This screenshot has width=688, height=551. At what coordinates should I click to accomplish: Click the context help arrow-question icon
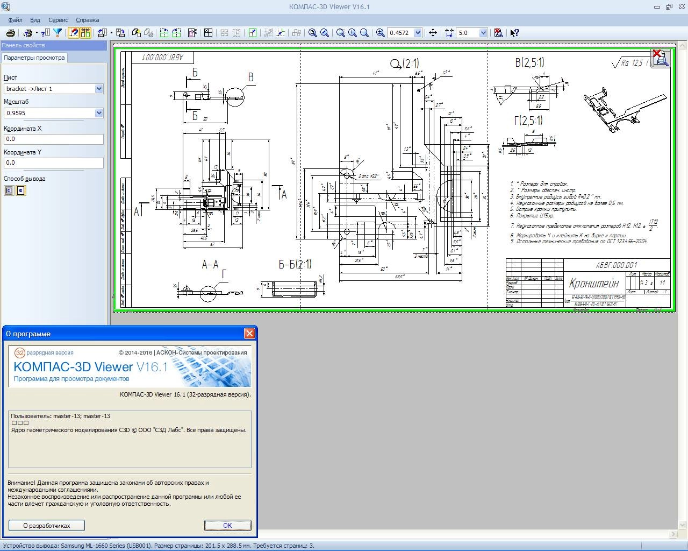pyautogui.click(x=514, y=33)
